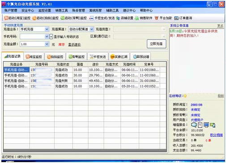Click the 定单号 column header
Screen dimensions: 226x163
point(149,64)
